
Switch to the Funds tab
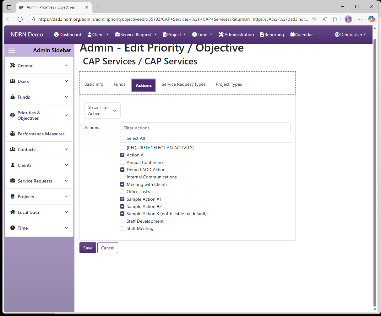click(x=120, y=84)
